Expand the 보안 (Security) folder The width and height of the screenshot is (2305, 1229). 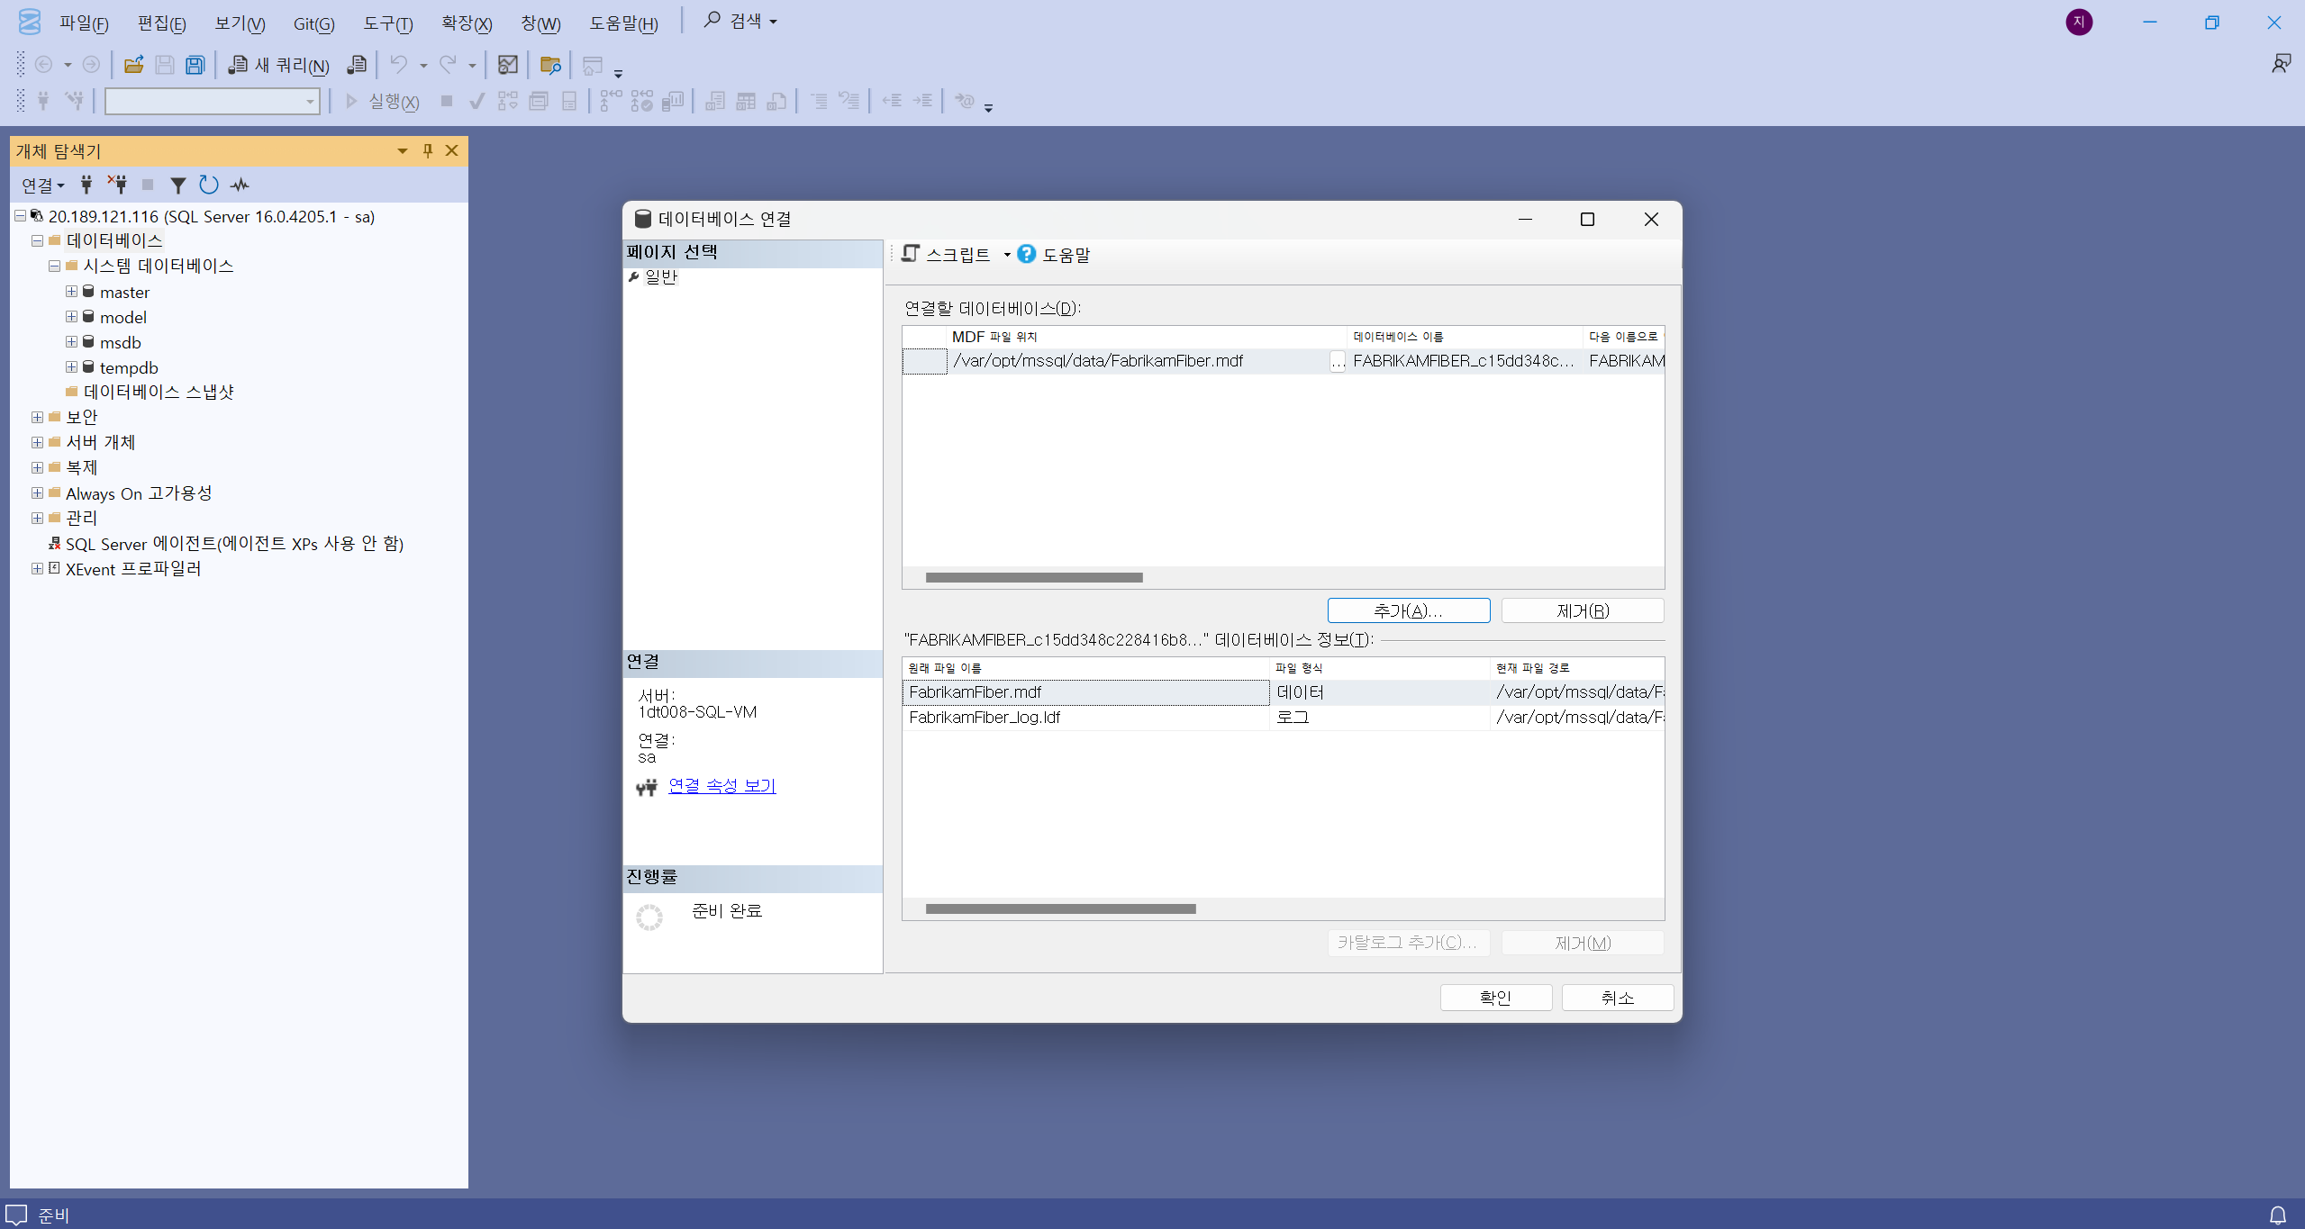(x=37, y=417)
